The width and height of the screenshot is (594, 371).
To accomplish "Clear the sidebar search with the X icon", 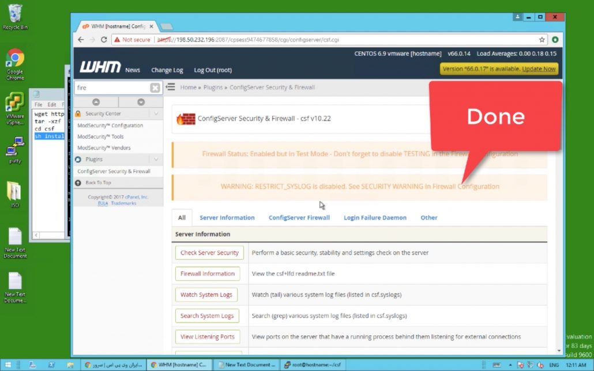I will point(155,88).
